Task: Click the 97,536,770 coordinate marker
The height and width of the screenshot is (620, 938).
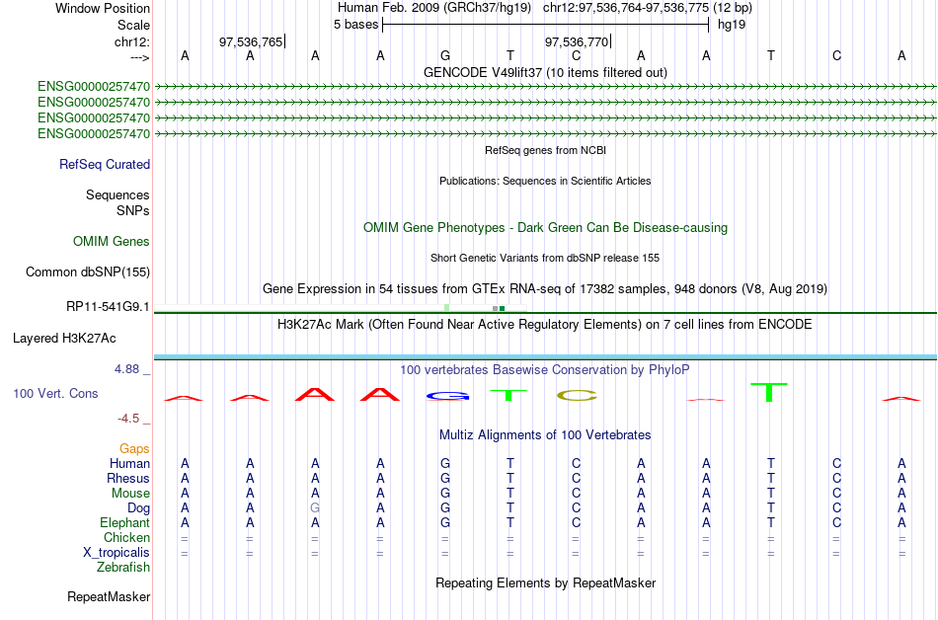Action: (577, 41)
